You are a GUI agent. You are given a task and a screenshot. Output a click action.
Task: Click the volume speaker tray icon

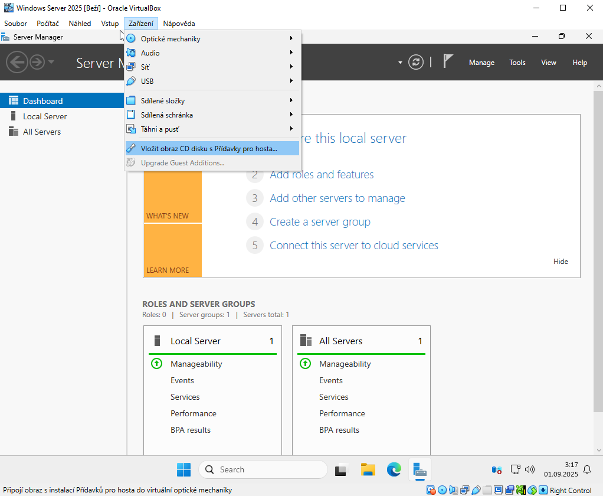click(529, 469)
